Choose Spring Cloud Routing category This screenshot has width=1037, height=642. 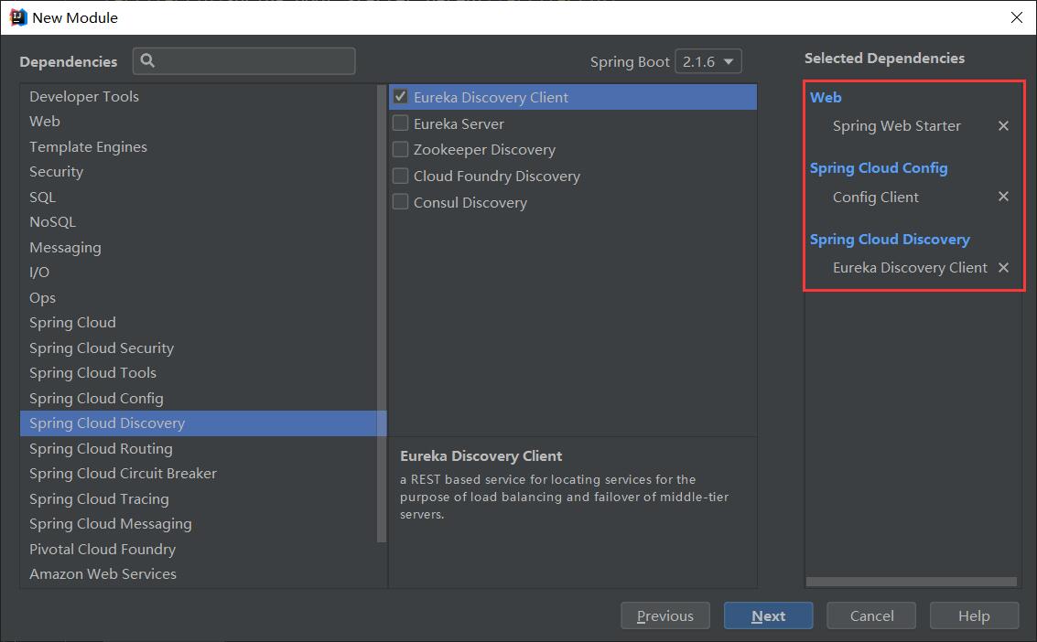pyautogui.click(x=199, y=448)
